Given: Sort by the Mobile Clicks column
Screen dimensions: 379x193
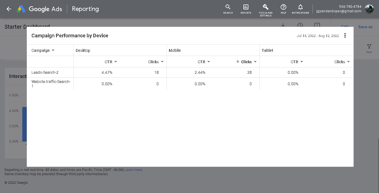Looking at the screenshot, I should pyautogui.click(x=246, y=62).
